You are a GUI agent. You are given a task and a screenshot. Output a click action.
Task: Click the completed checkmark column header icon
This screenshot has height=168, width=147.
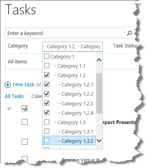click(x=9, y=108)
